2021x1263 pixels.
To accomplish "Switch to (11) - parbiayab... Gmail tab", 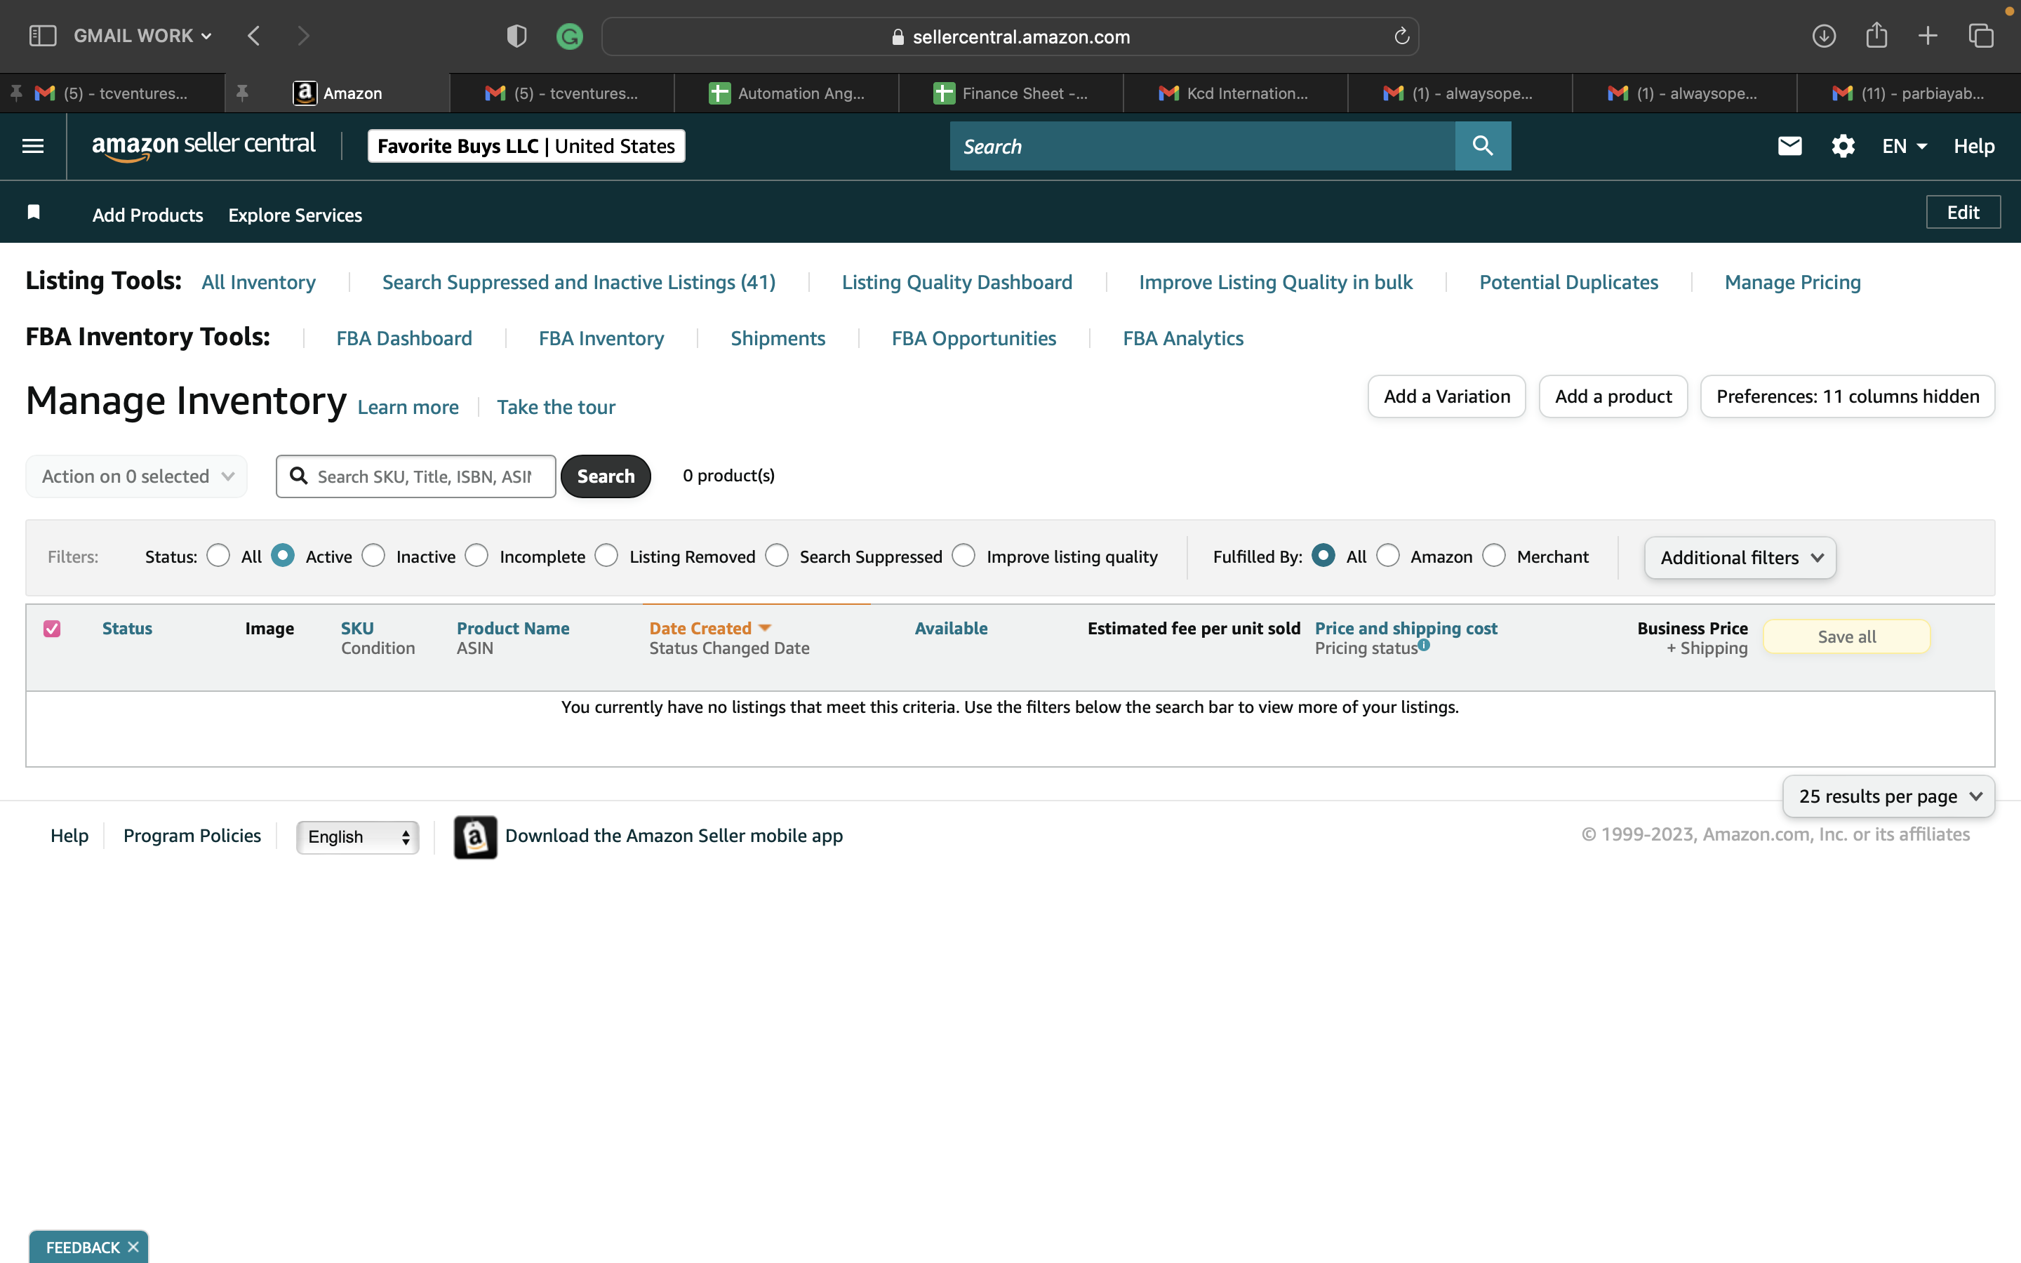I will coord(1909,93).
